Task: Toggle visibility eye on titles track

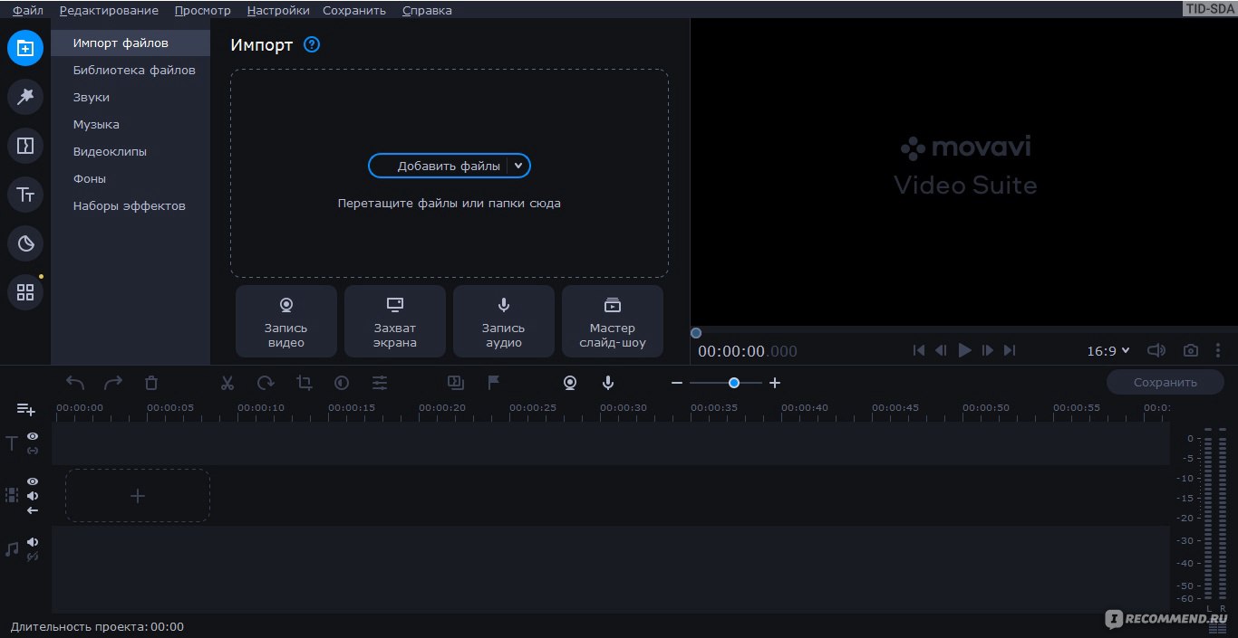Action: (x=33, y=436)
